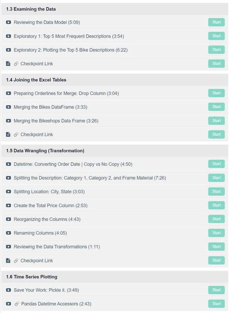Click document icon of the 1.5 Checkpoint Link
This screenshot has height=313, width=229.
coord(8,260)
